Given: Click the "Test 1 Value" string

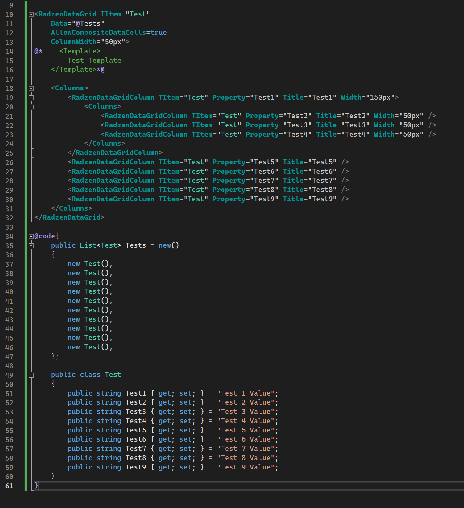Looking at the screenshot, I should (246, 393).
